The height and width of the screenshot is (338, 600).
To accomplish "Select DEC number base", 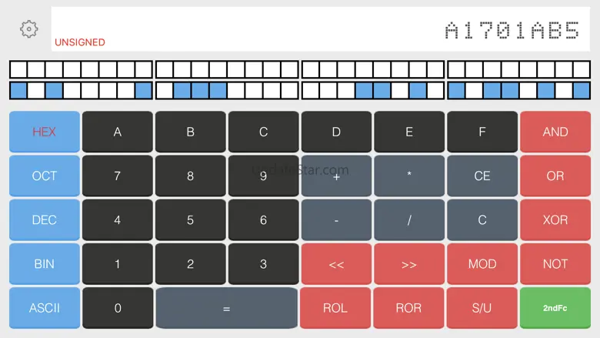I will (x=44, y=220).
